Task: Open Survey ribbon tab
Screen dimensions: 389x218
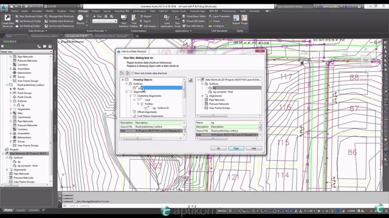Action: pos(107,11)
